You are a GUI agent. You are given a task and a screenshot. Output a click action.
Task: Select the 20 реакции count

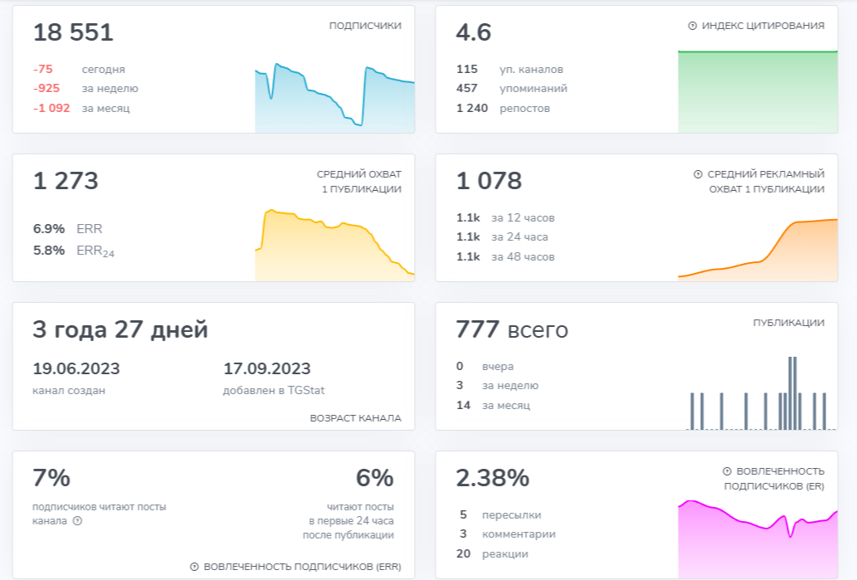pyautogui.click(x=464, y=553)
